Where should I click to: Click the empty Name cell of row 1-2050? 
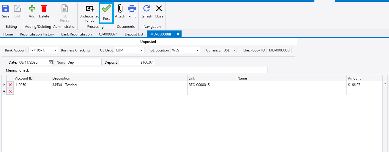pos(292,85)
